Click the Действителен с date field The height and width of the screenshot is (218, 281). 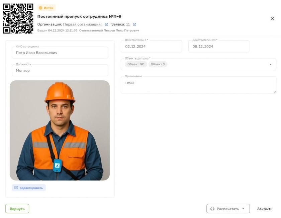151,47
